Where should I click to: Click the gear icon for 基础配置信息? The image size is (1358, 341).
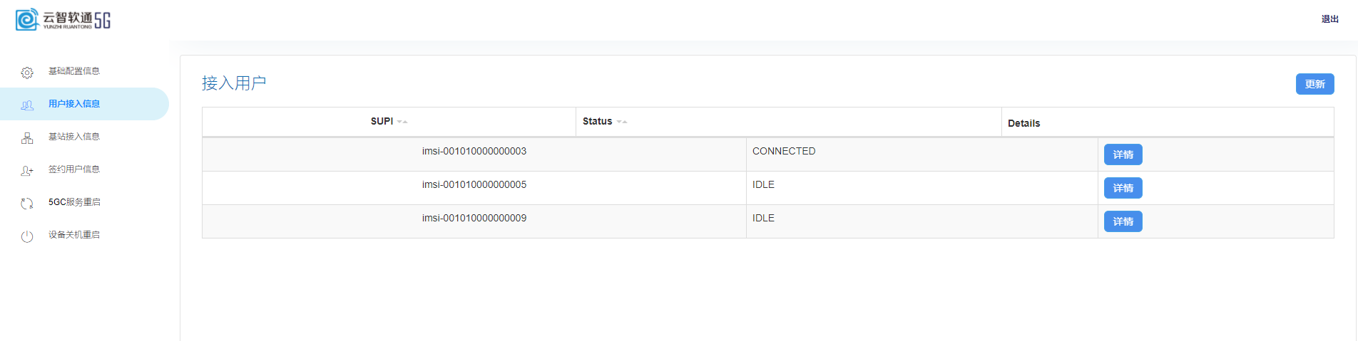(x=27, y=73)
